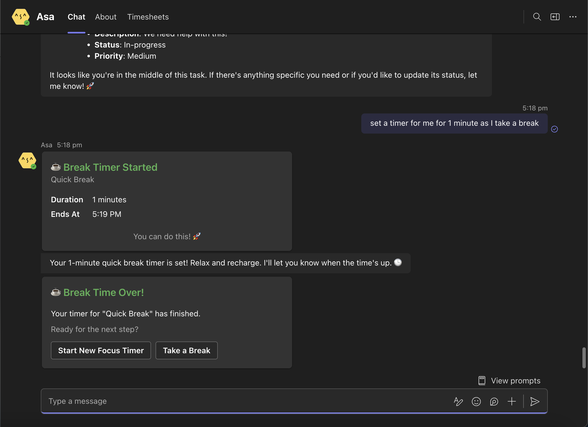Click Asa's avatar beside Break Timer message
This screenshot has width=588, height=427.
point(27,160)
